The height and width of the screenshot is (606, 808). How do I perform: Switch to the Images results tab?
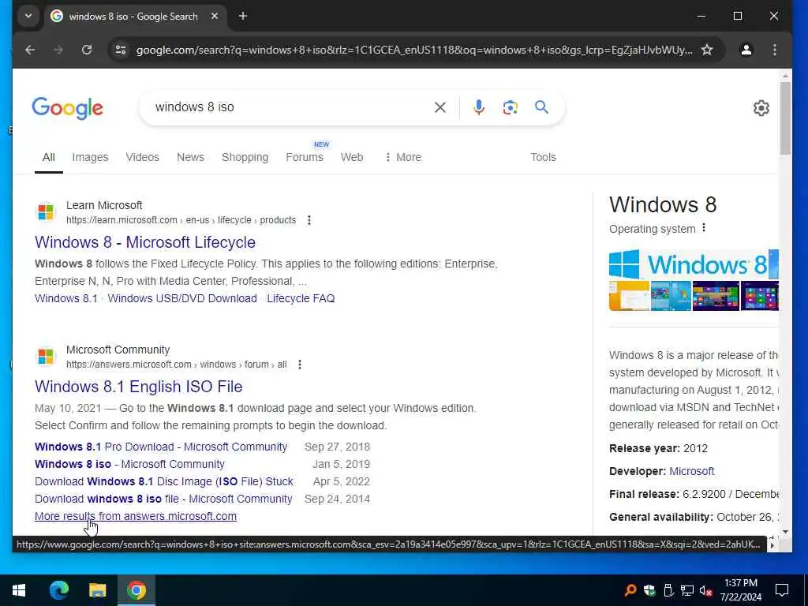click(x=90, y=157)
